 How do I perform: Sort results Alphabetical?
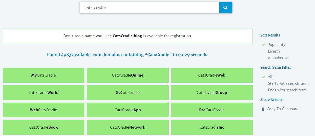point(279,58)
